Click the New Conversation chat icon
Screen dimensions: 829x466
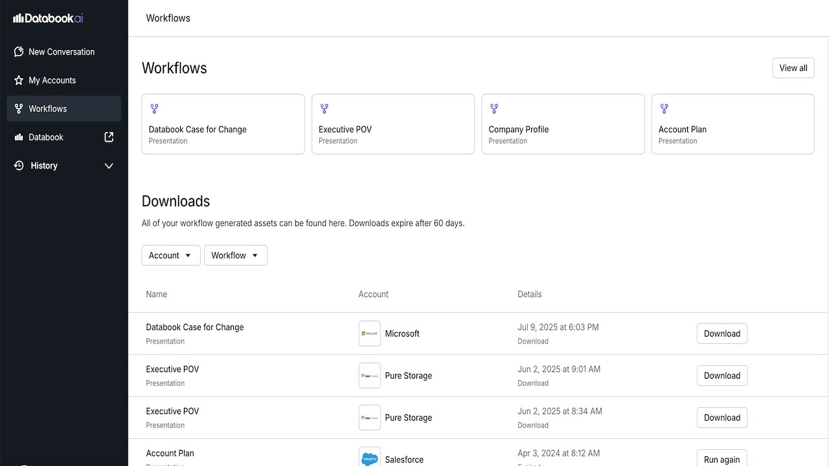(19, 52)
